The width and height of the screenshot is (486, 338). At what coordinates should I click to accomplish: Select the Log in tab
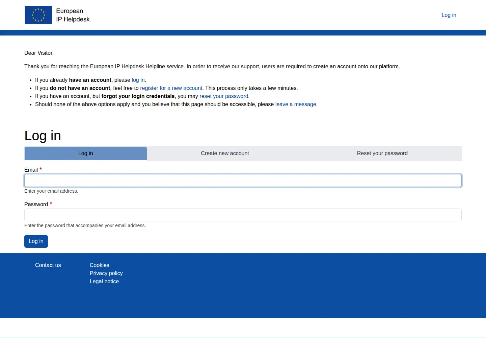[x=86, y=153]
